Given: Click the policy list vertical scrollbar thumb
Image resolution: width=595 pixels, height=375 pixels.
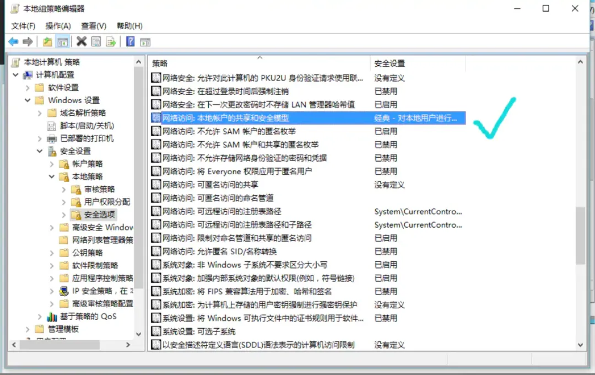Looking at the screenshot, I should pyautogui.click(x=580, y=235).
